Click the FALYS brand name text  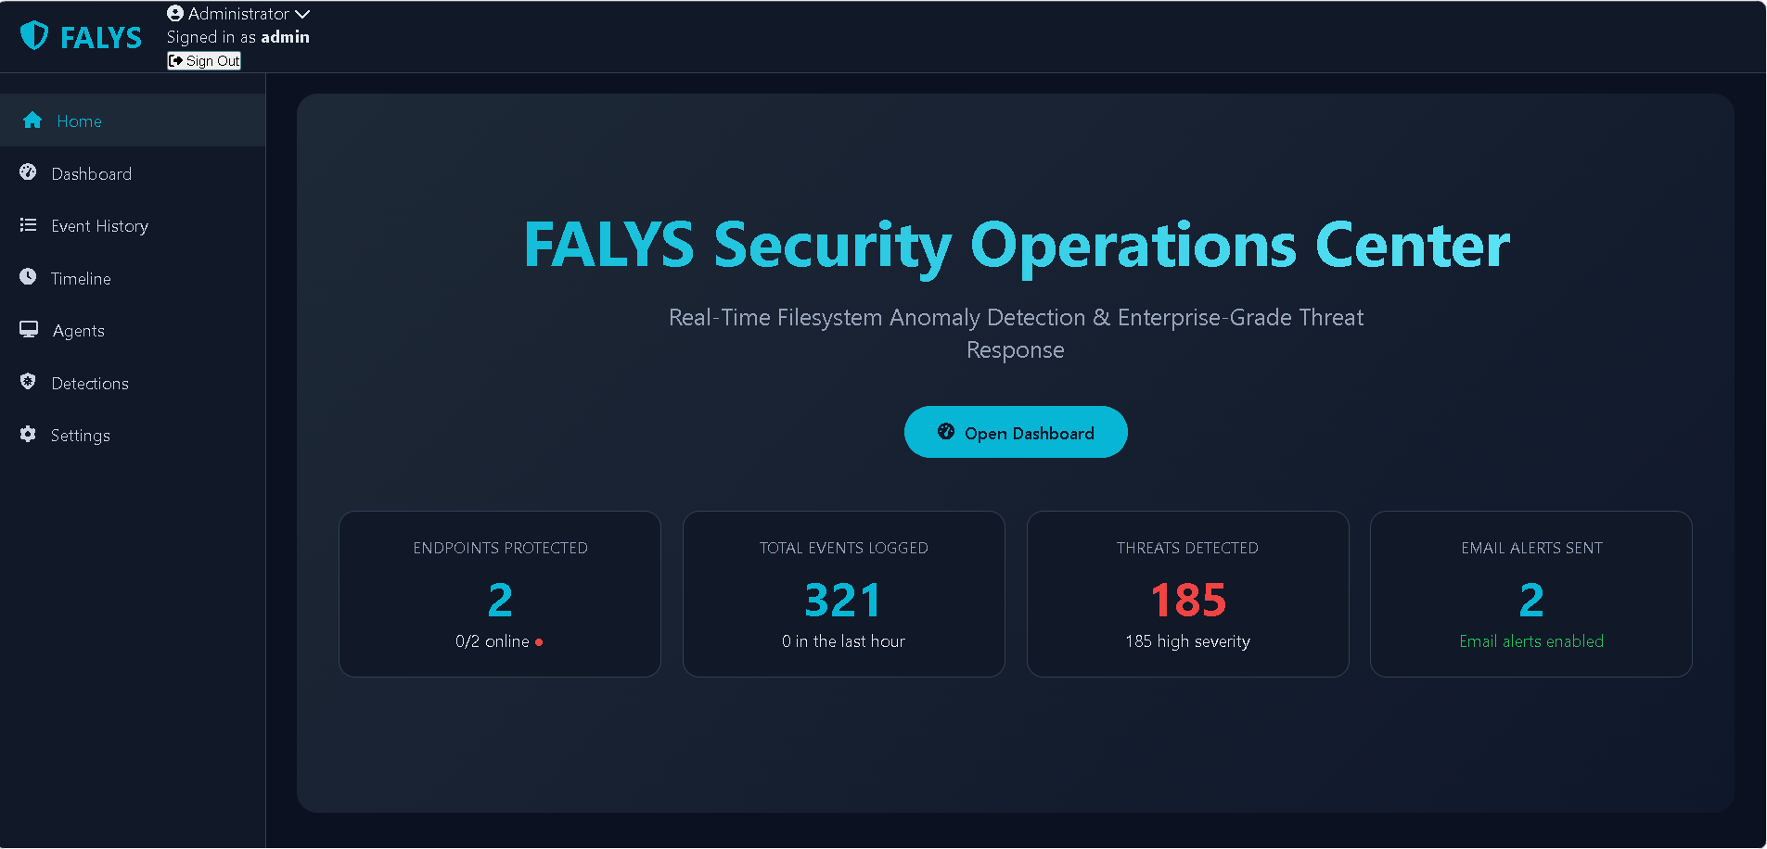[x=101, y=38]
